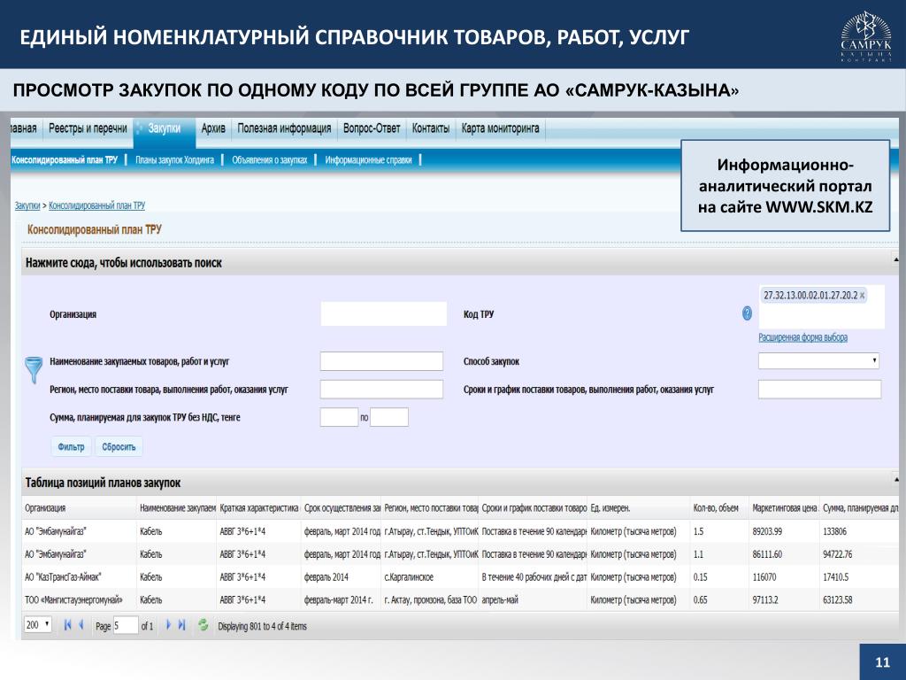This screenshot has width=906, height=680.
Task: Sort by the Организация column header
Action: tap(79, 507)
